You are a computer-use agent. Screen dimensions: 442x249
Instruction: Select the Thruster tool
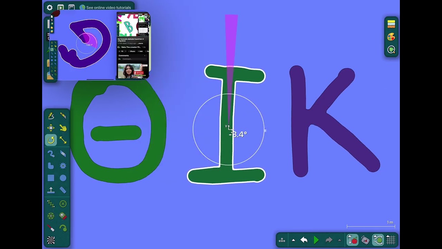[63, 216]
